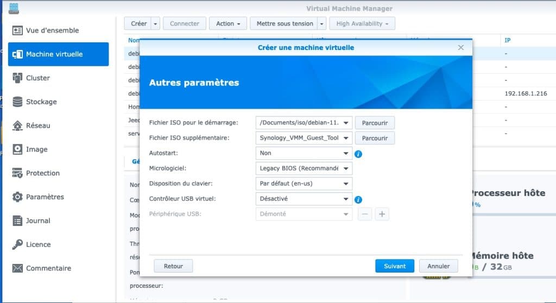
Task: Click the Suivant button
Action: pos(395,266)
